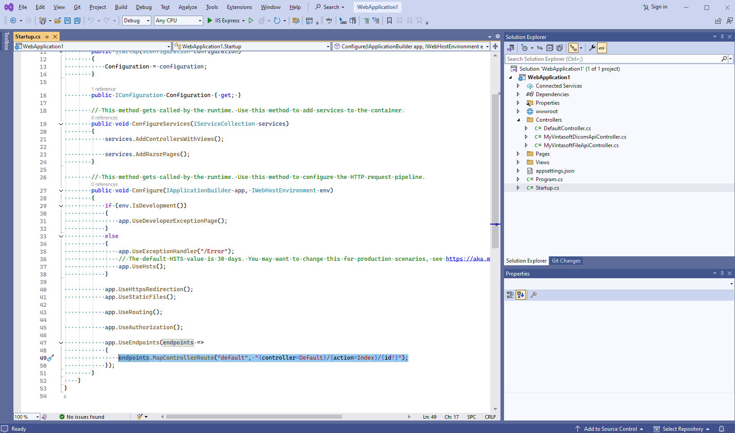Click the Open File folder toolbar icon
Screen dimensions: 735x433
[x=58, y=21]
